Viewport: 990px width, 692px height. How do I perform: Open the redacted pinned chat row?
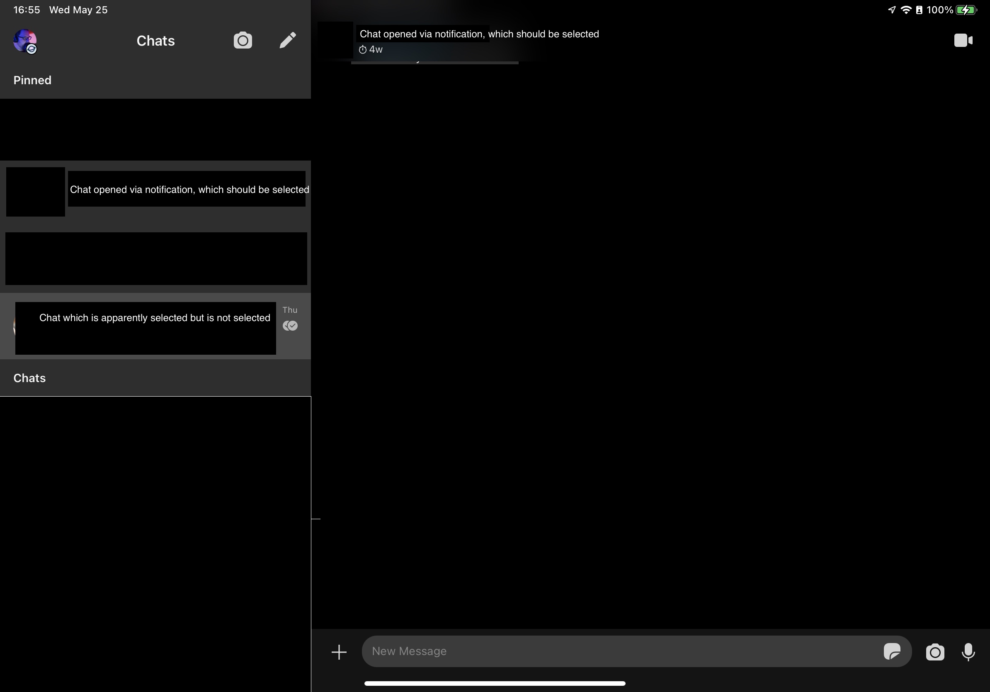[x=155, y=258]
